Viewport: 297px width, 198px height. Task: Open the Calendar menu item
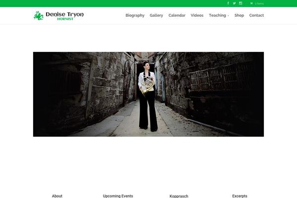coord(177,15)
